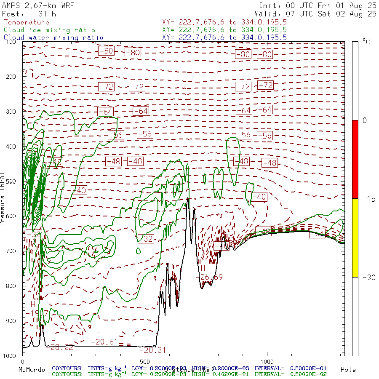Click the green CONTOURS info line for cloud ice

click(189, 374)
